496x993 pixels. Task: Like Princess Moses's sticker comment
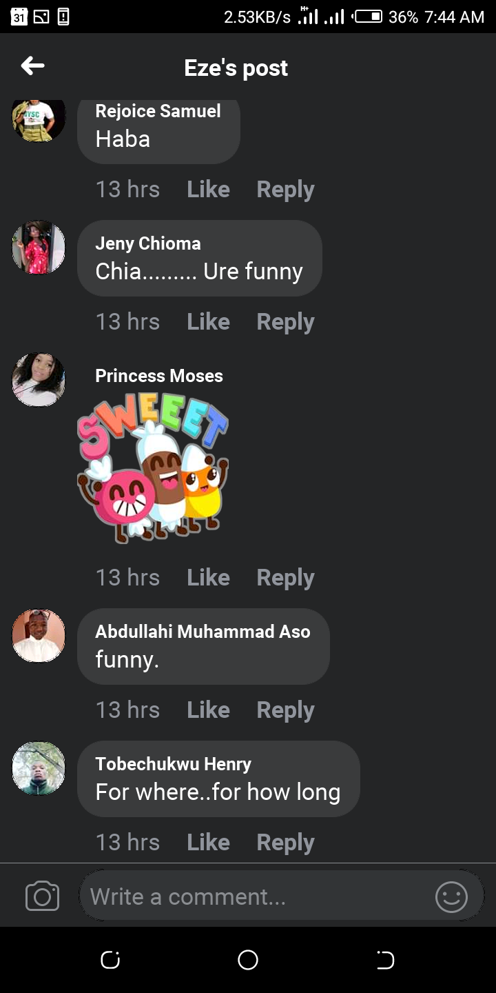pyautogui.click(x=208, y=578)
